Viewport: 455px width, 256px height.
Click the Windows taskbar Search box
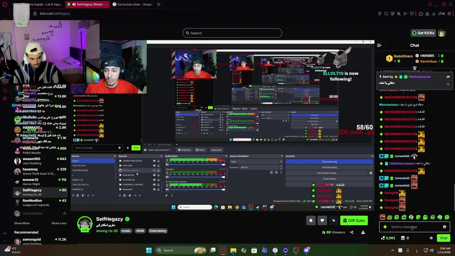pos(181,250)
